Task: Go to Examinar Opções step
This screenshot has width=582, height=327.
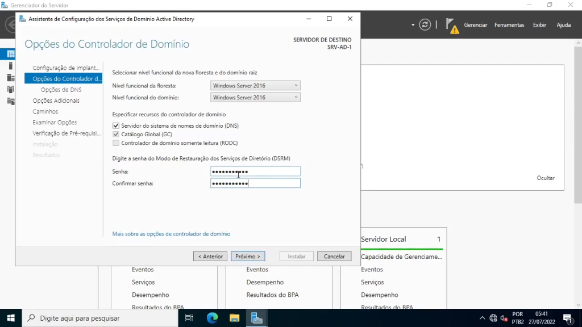Action: [x=55, y=123]
